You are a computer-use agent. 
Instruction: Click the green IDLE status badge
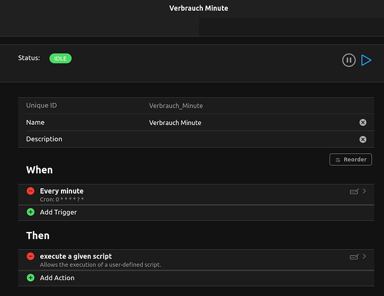point(60,58)
